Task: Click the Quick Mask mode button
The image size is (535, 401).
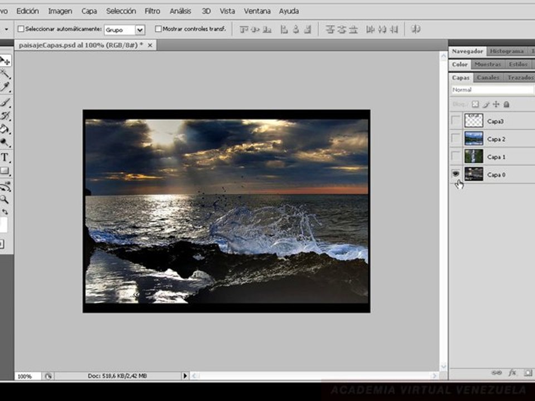Action: pos(2,244)
